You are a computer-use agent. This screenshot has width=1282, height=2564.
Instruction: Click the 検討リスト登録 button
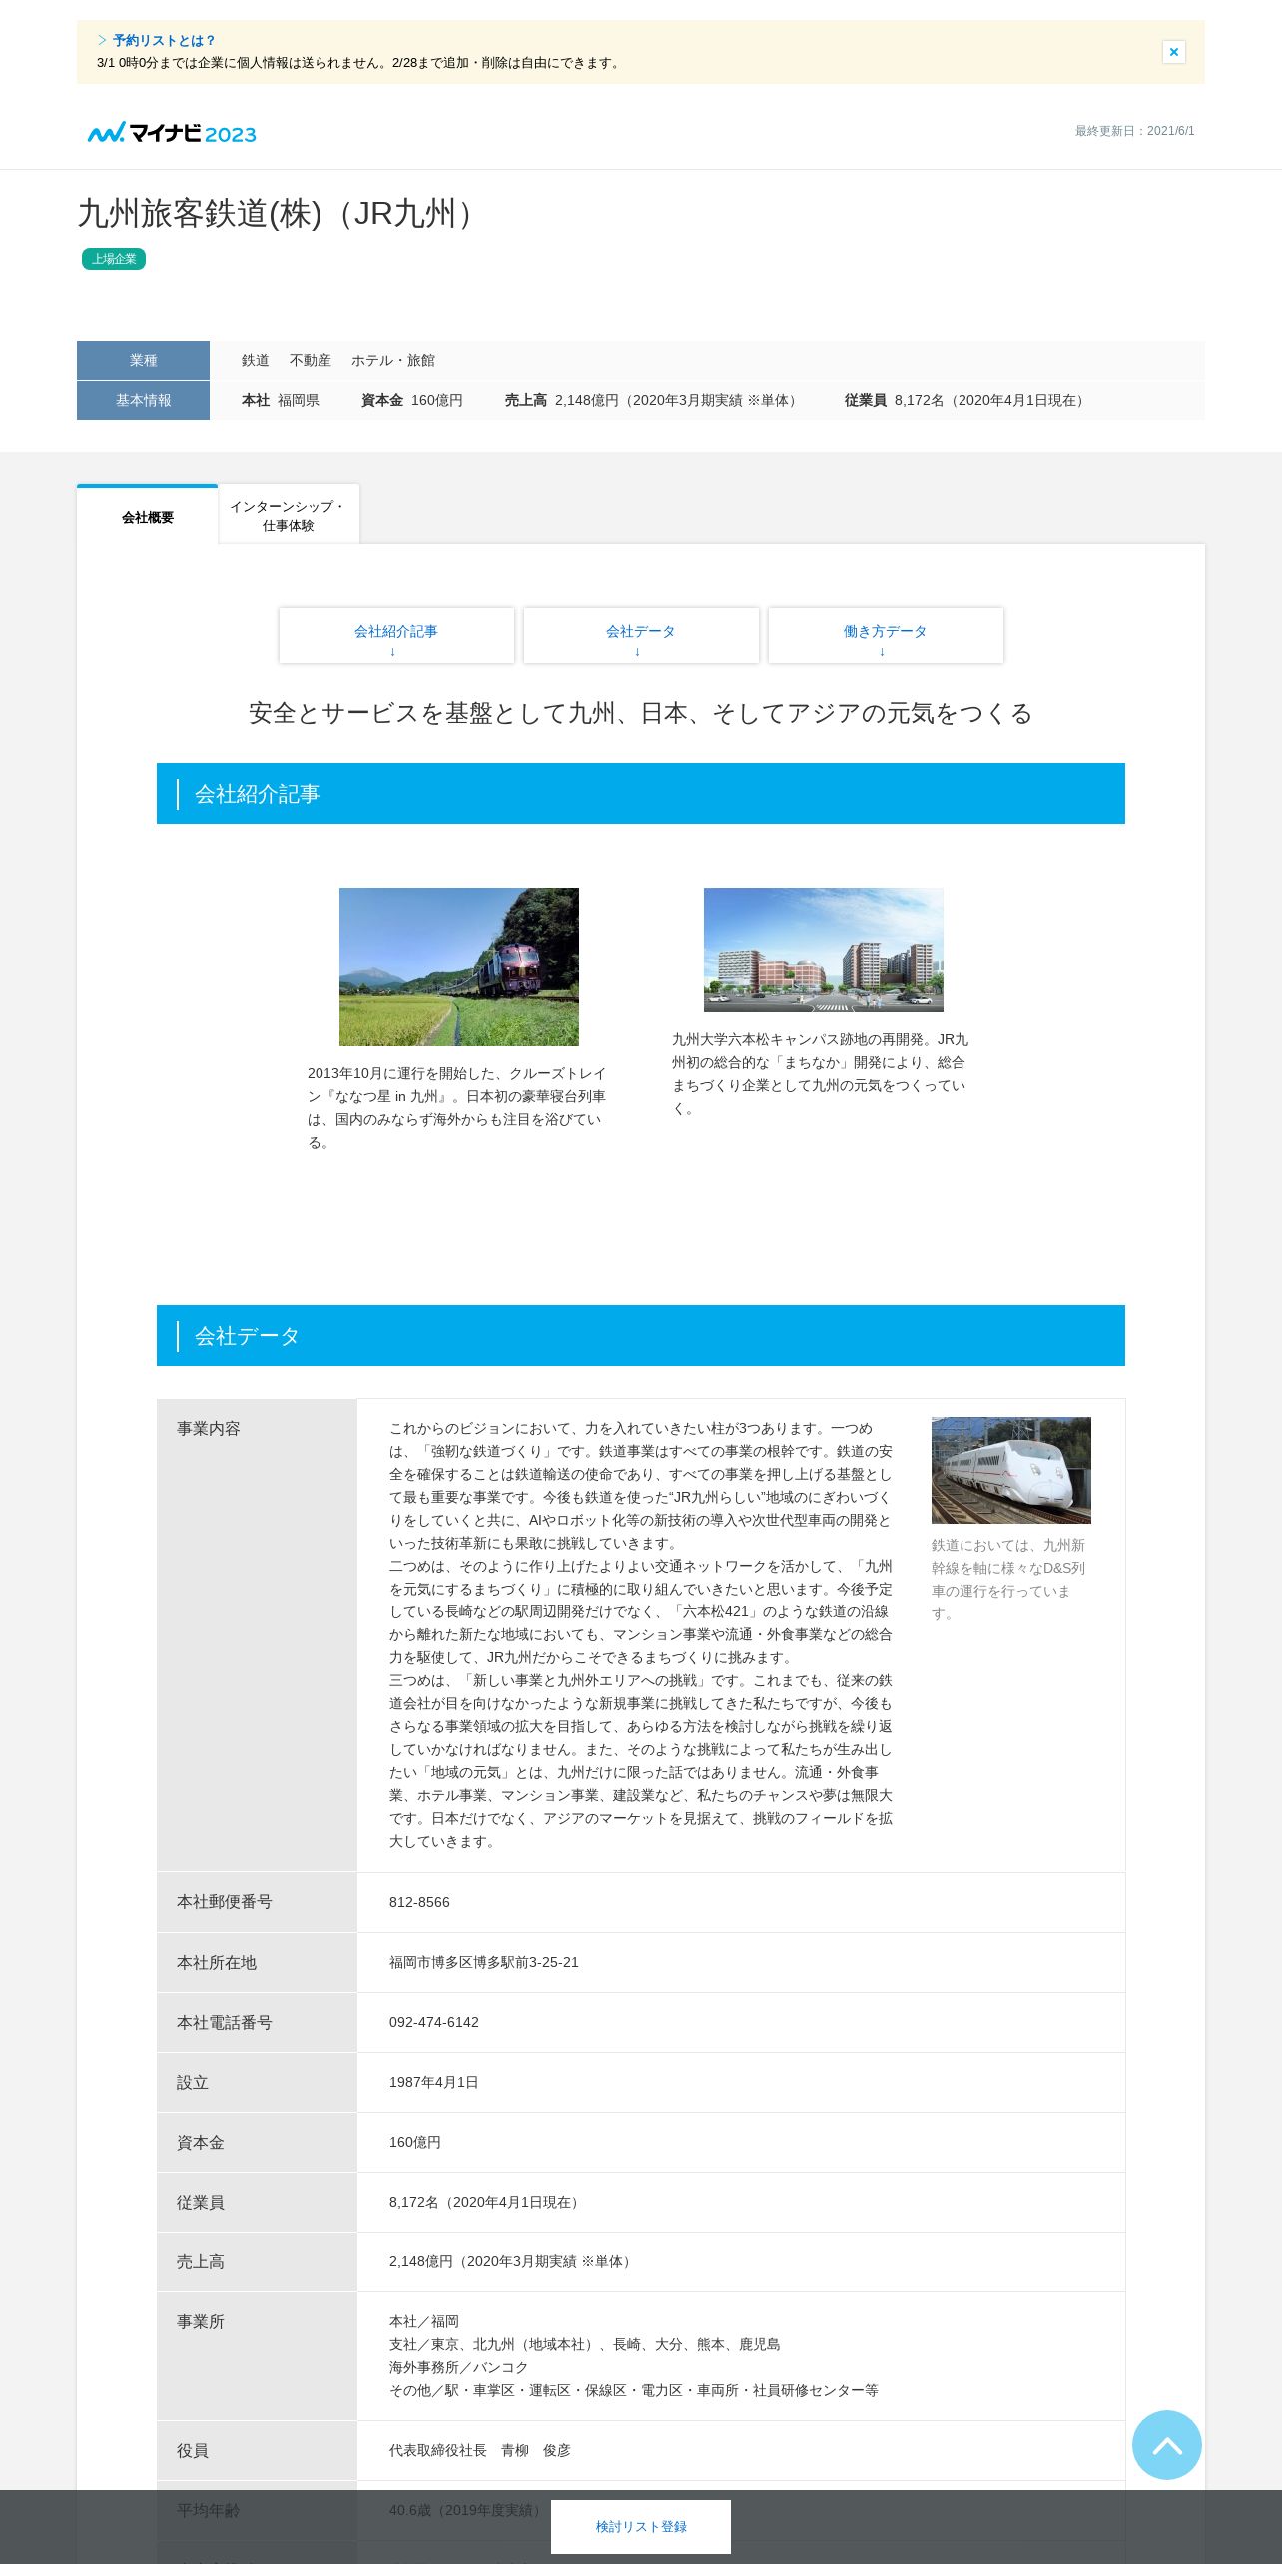(641, 2526)
